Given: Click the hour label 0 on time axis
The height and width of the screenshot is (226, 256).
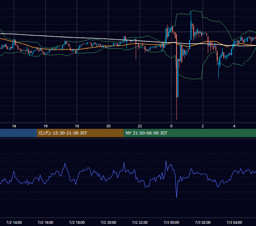Looking at the screenshot, I should pos(171,126).
